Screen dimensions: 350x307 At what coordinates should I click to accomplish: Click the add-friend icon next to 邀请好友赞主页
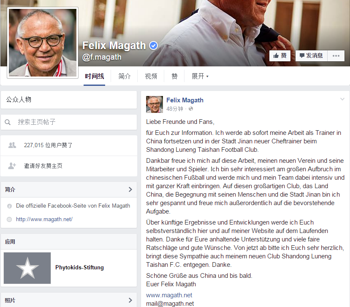coord(12,166)
